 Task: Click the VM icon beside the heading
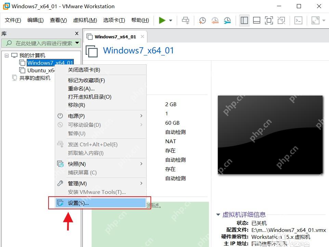point(92,51)
